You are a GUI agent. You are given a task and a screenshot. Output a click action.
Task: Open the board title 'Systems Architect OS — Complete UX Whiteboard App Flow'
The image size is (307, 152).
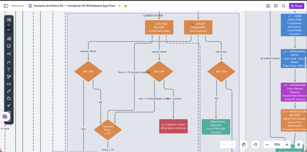[x=74, y=6]
